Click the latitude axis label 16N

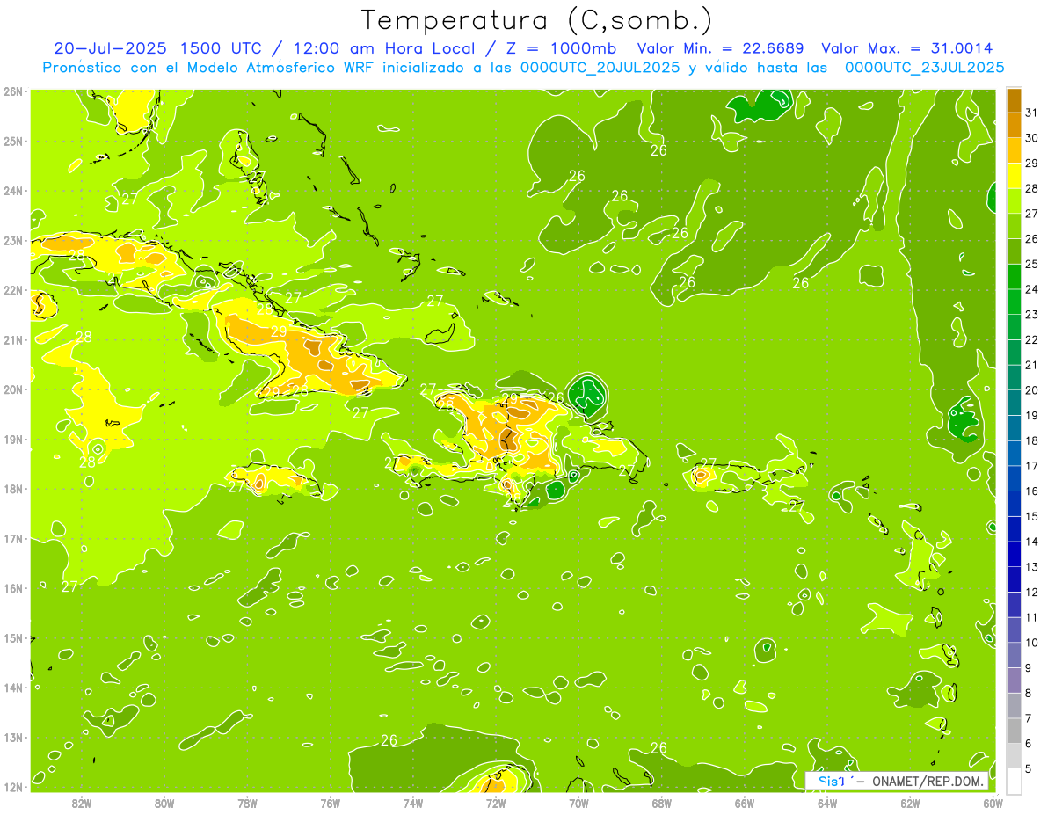tap(13, 588)
